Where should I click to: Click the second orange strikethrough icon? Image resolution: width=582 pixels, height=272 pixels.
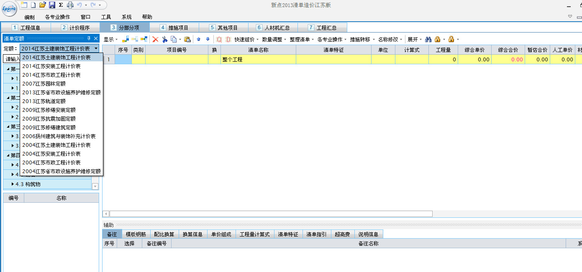point(228,39)
